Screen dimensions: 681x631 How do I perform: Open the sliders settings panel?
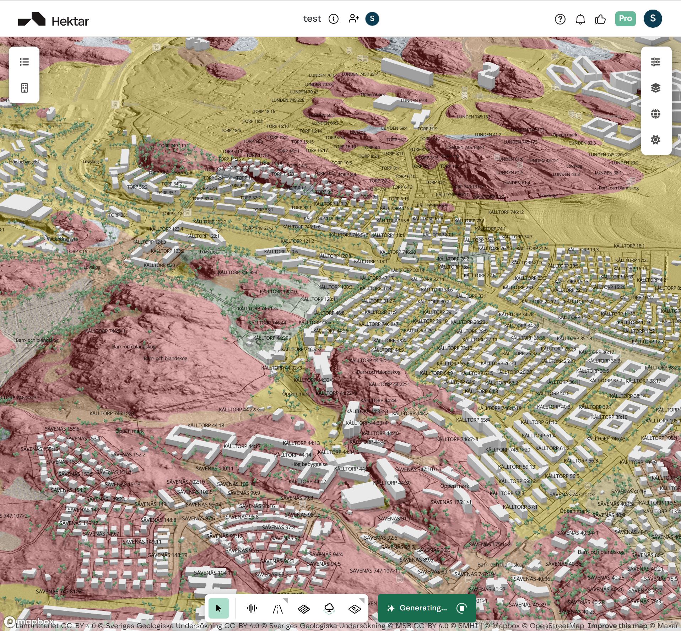pyautogui.click(x=655, y=62)
